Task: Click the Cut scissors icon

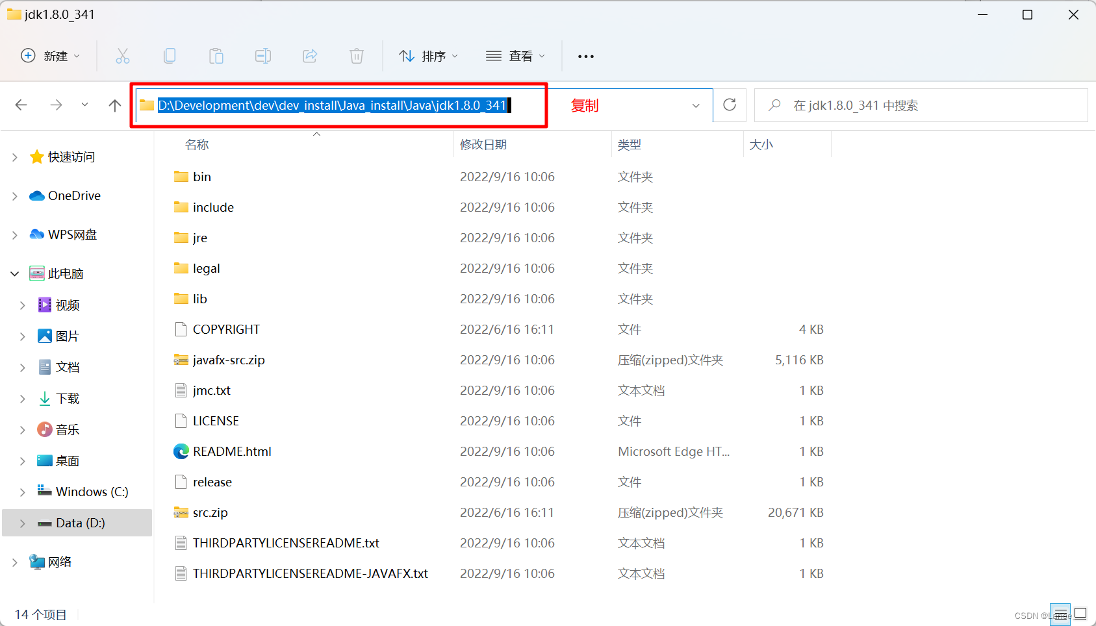Action: [x=123, y=56]
